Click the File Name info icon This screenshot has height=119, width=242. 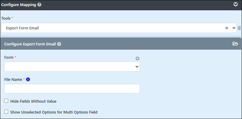[x=28, y=79]
